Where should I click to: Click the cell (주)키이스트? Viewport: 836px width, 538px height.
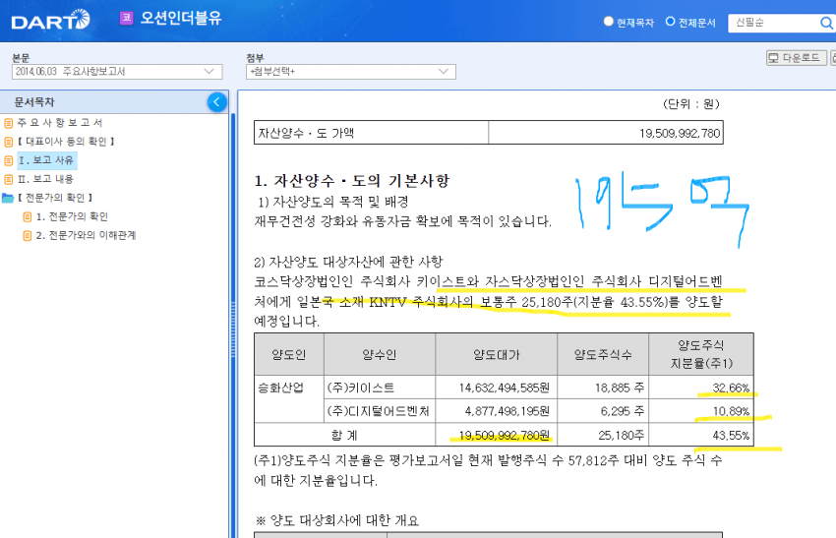pos(380,388)
